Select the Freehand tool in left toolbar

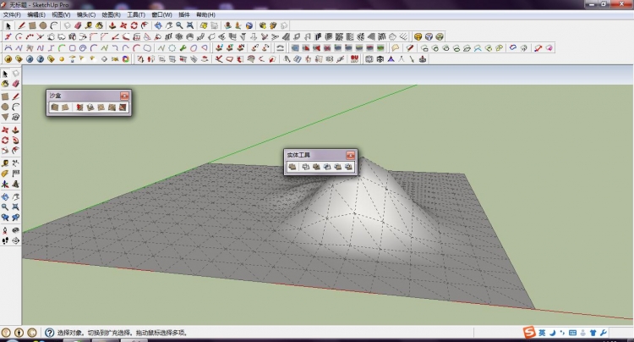click(x=15, y=117)
